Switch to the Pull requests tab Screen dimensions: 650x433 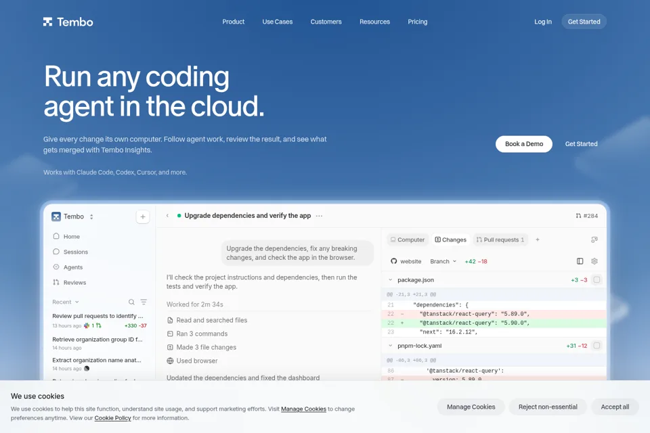pyautogui.click(x=500, y=240)
